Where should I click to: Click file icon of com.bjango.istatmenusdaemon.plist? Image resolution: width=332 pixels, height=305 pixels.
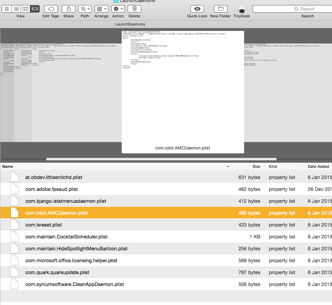pos(15,201)
